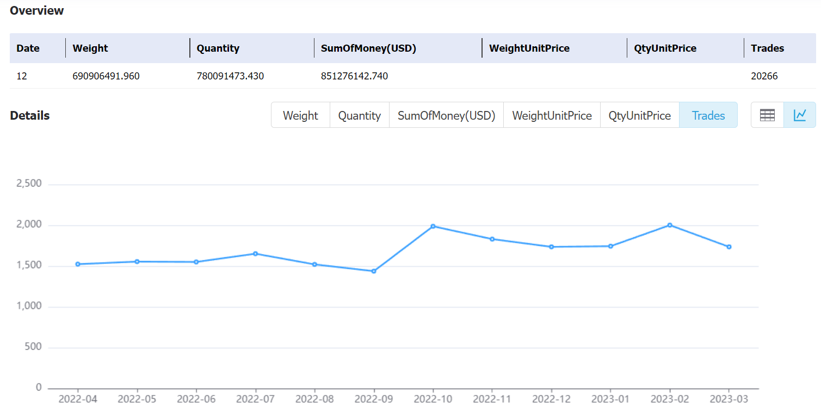Screen dimensions: 821x414
Task: Click the 2,000 y-axis label
Action: (29, 225)
